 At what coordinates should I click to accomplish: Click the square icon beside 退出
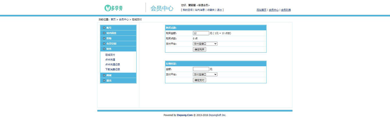[104, 81]
